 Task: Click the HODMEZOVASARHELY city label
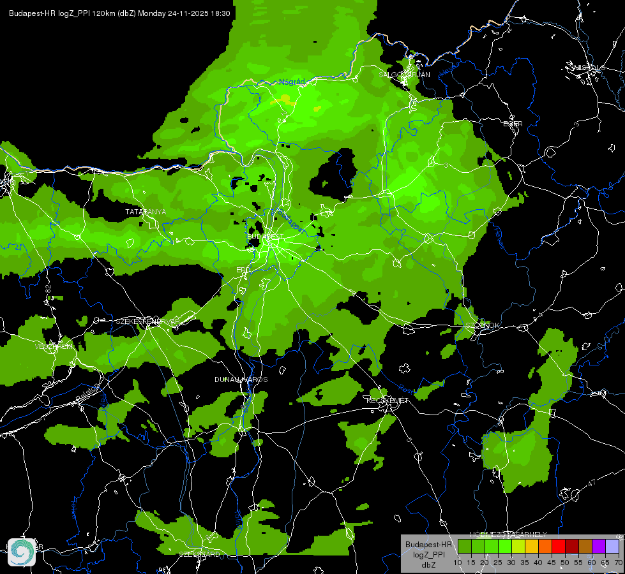click(509, 534)
